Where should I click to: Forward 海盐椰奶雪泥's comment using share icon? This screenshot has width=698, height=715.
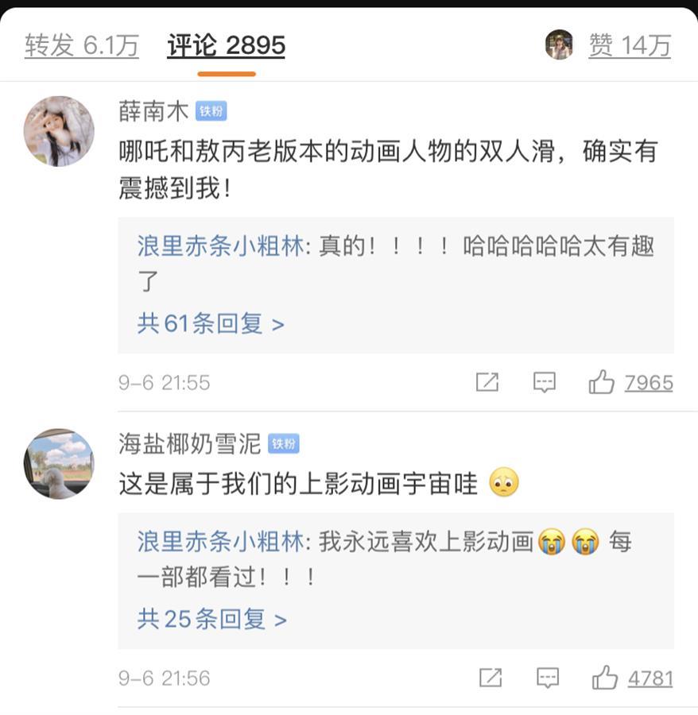[491, 678]
